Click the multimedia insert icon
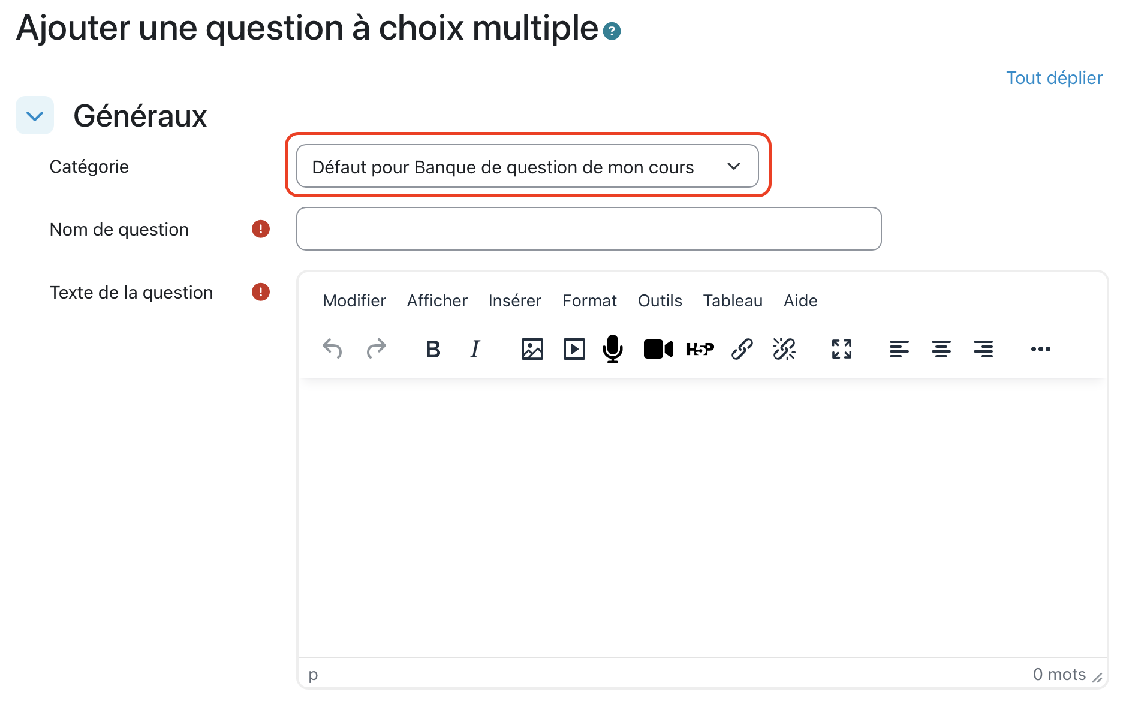This screenshot has width=1126, height=704. pyautogui.click(x=574, y=349)
